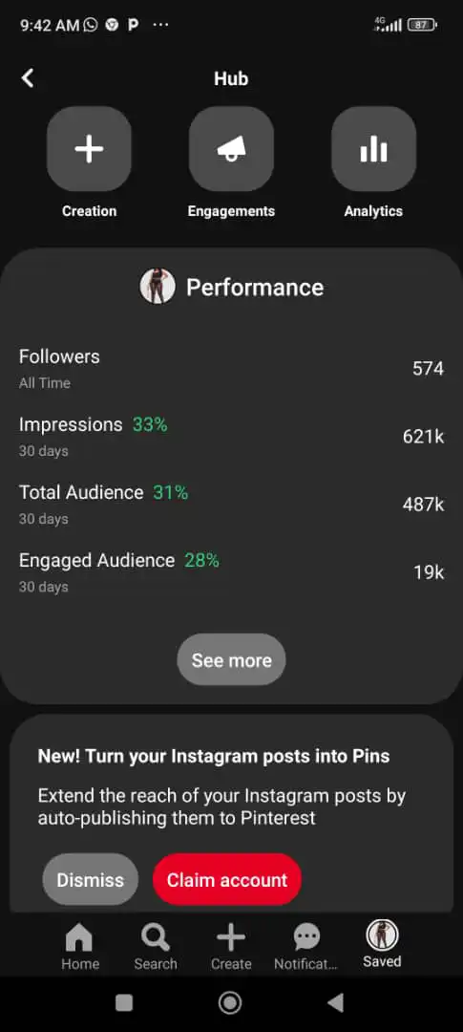463x1032 pixels.
Task: Tap Create plus in bottom bar
Action: pyautogui.click(x=231, y=946)
